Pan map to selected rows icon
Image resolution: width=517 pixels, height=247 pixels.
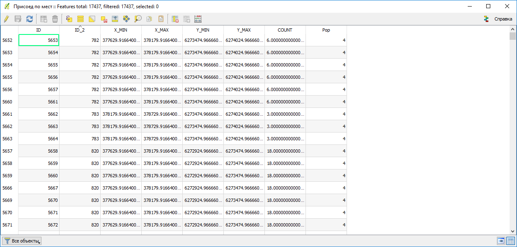[126, 19]
